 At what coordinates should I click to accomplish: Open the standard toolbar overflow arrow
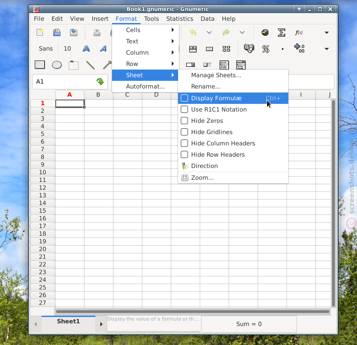pos(327,33)
